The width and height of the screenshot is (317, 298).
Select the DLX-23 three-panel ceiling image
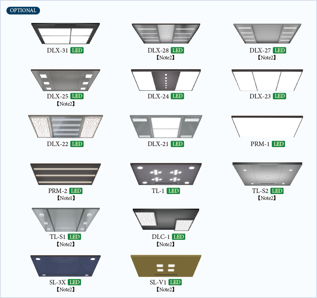point(267,80)
